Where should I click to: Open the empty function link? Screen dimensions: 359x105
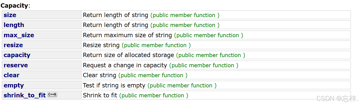[14, 85]
